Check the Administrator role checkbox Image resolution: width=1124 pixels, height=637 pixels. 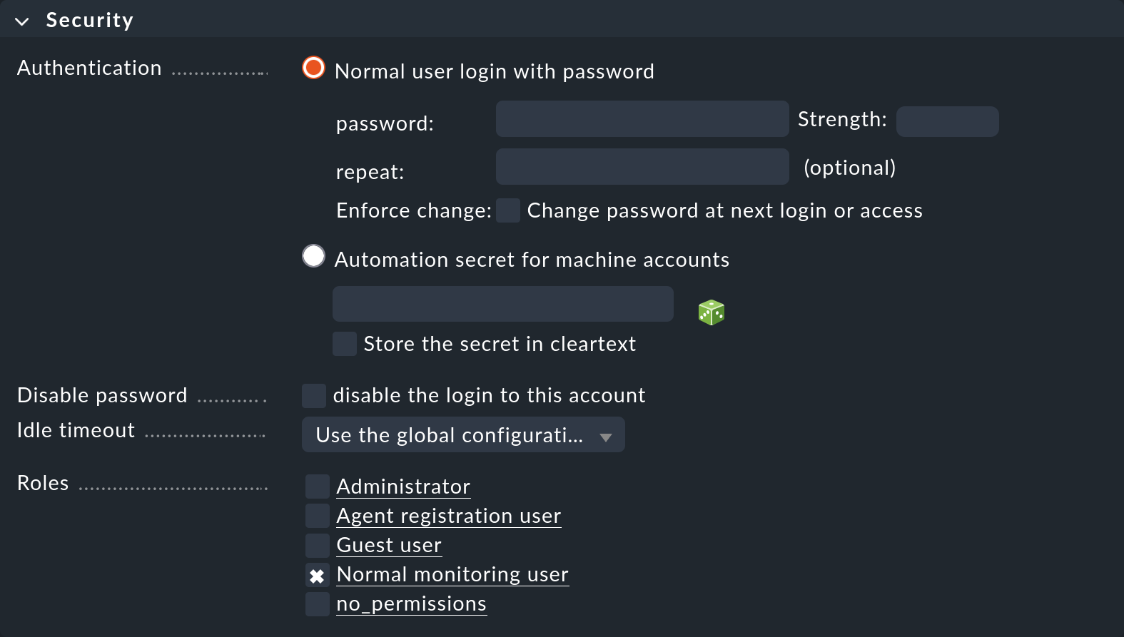coord(317,486)
